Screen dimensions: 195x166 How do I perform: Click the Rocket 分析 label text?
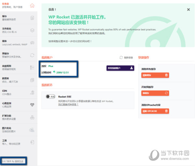(65, 97)
